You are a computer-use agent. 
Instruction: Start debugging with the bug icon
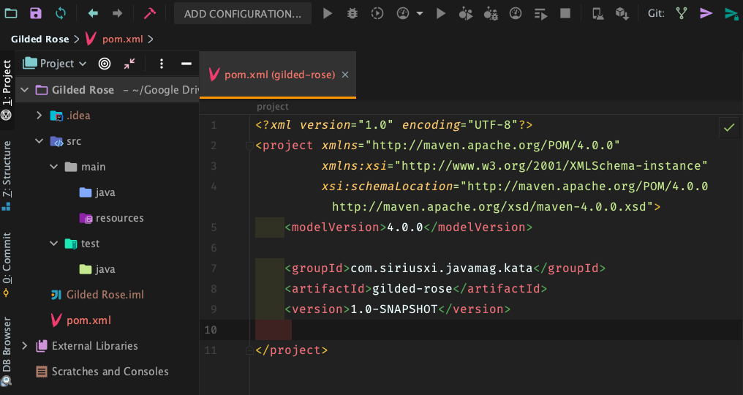[352, 13]
